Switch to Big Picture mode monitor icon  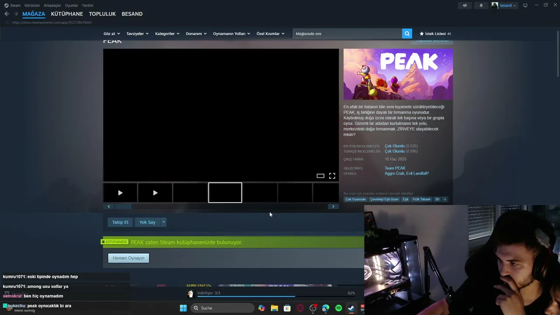[525, 5]
